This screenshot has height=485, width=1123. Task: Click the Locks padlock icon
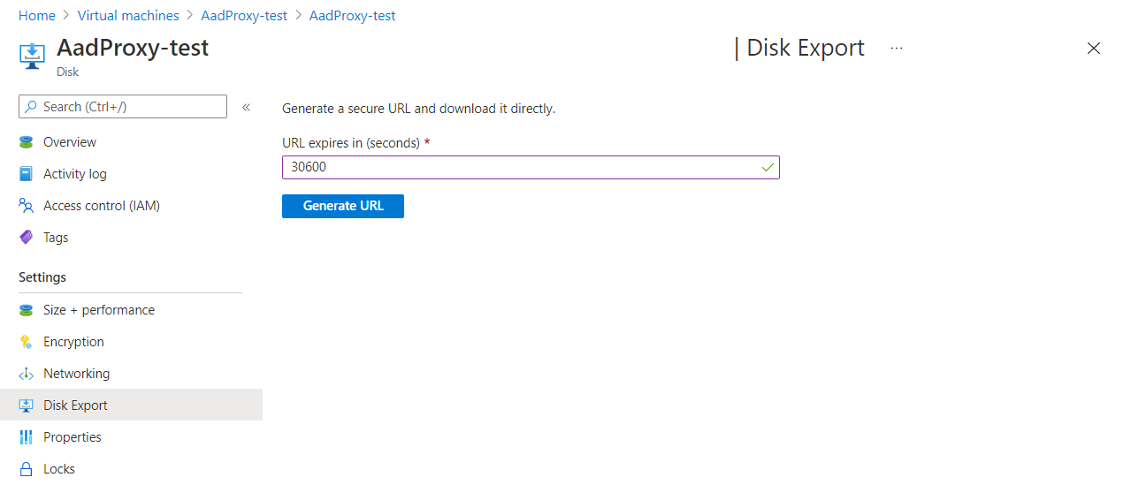27,469
